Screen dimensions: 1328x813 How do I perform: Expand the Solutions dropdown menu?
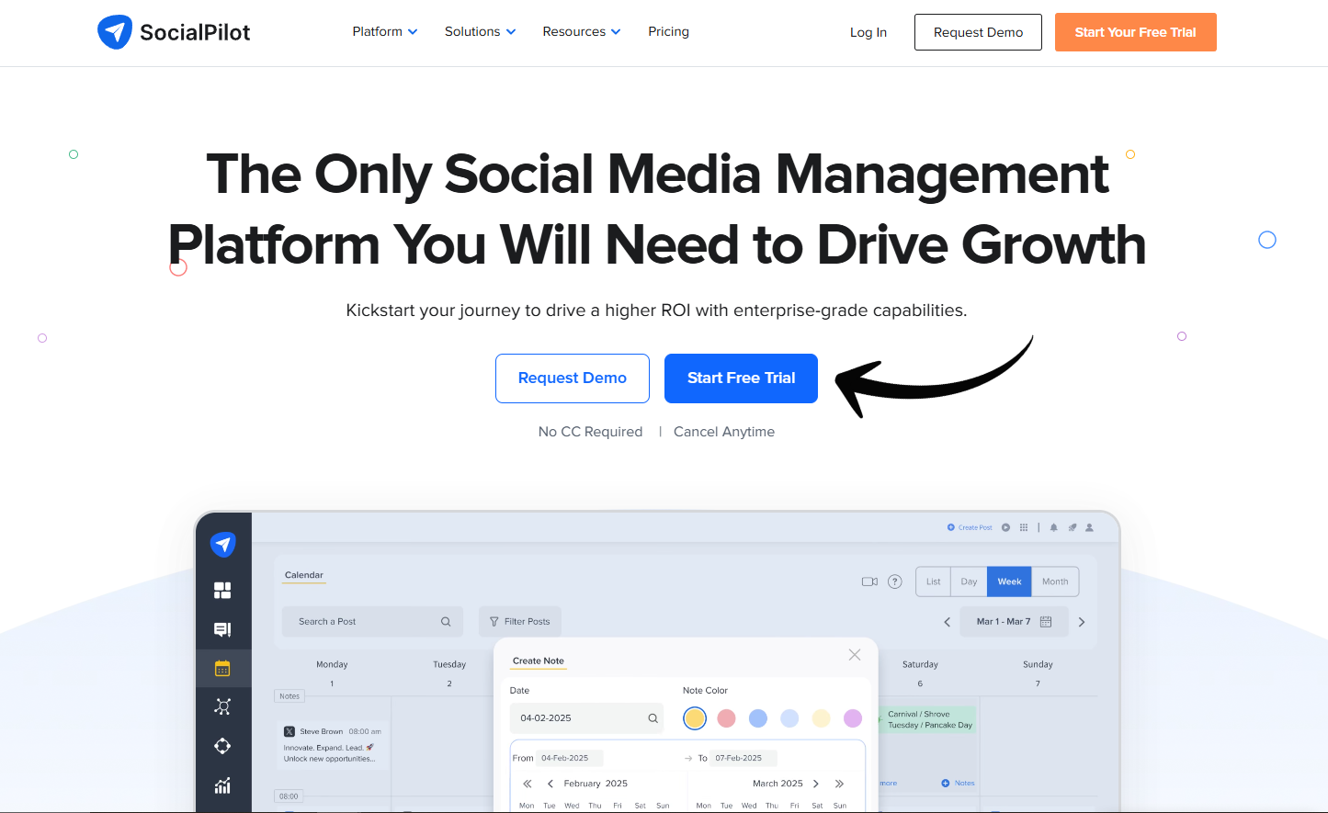pyautogui.click(x=480, y=31)
